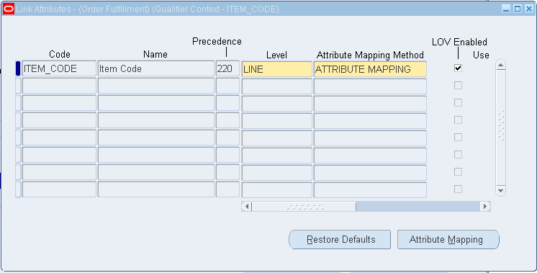Viewport: 537px width, 273px height.
Task: Click the Precedence column label
Action: (x=217, y=42)
